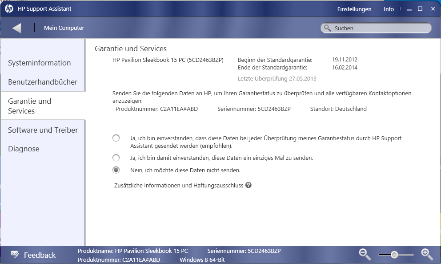Click the Feedback label
The width and height of the screenshot is (441, 264).
click(x=40, y=255)
